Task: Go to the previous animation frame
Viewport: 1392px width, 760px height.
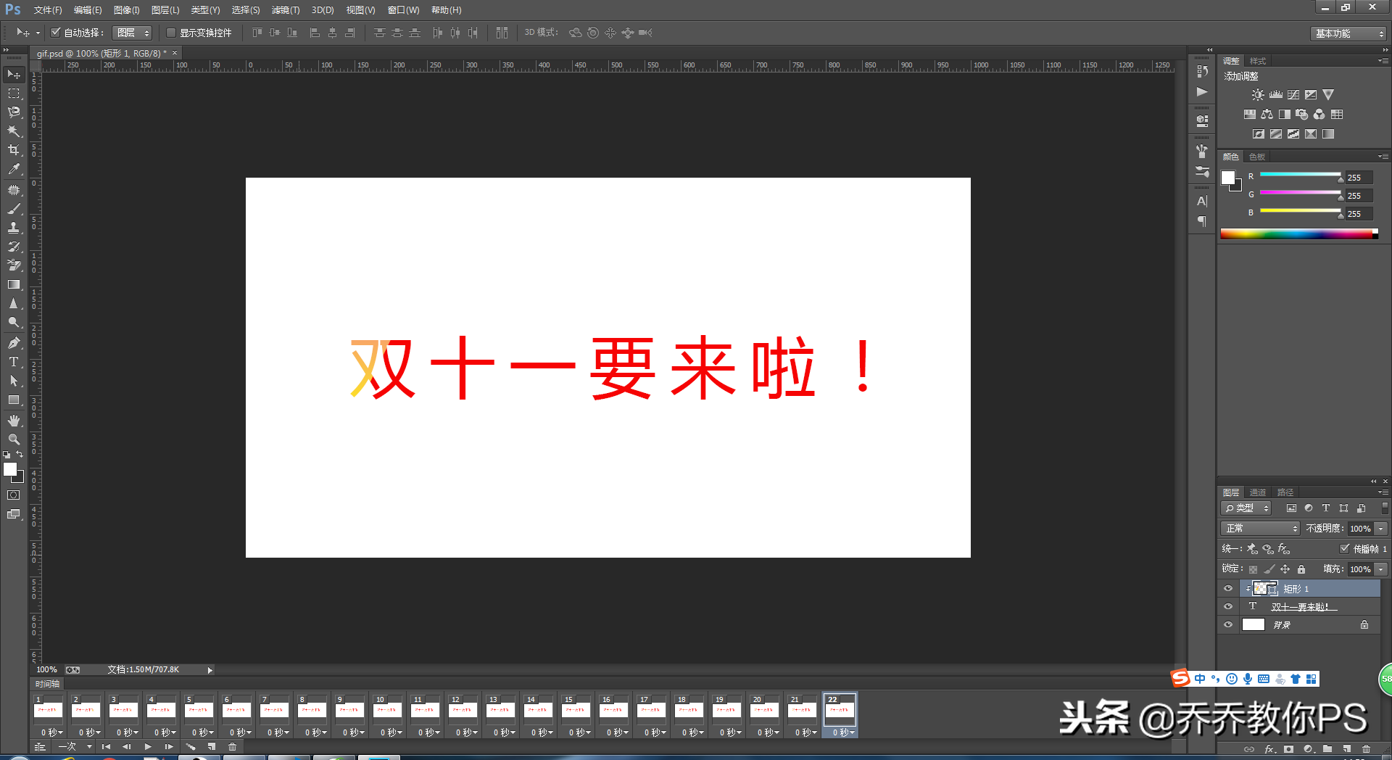Action: tap(127, 747)
